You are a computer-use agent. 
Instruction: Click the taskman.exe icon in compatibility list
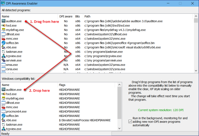[3, 124]
